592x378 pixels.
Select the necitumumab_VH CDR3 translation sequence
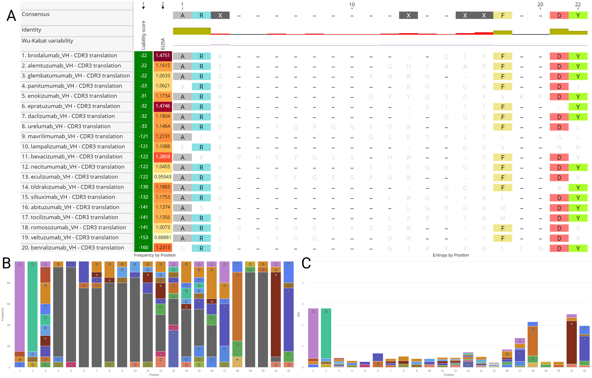point(73,167)
